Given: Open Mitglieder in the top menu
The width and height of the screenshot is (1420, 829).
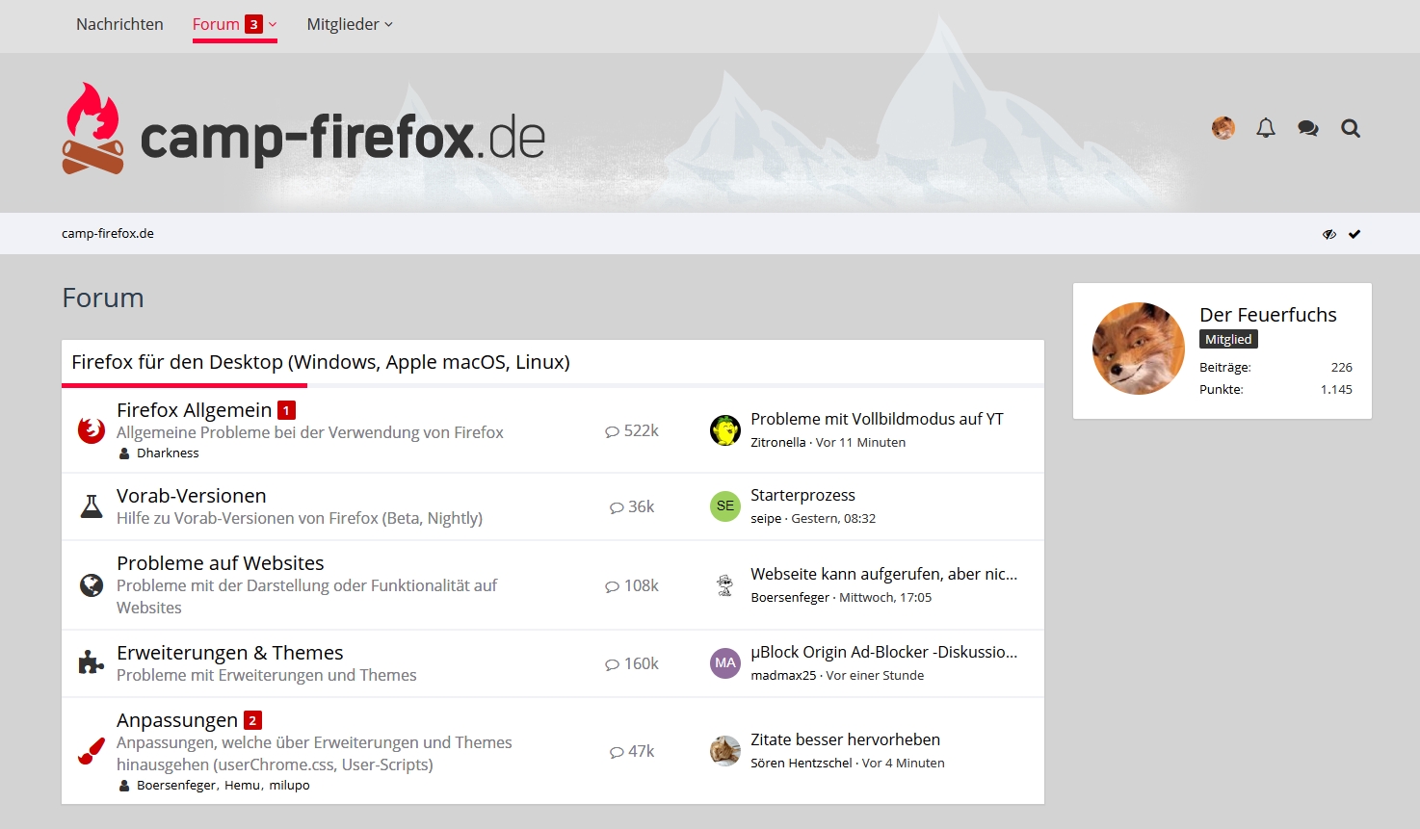Looking at the screenshot, I should 343,24.
